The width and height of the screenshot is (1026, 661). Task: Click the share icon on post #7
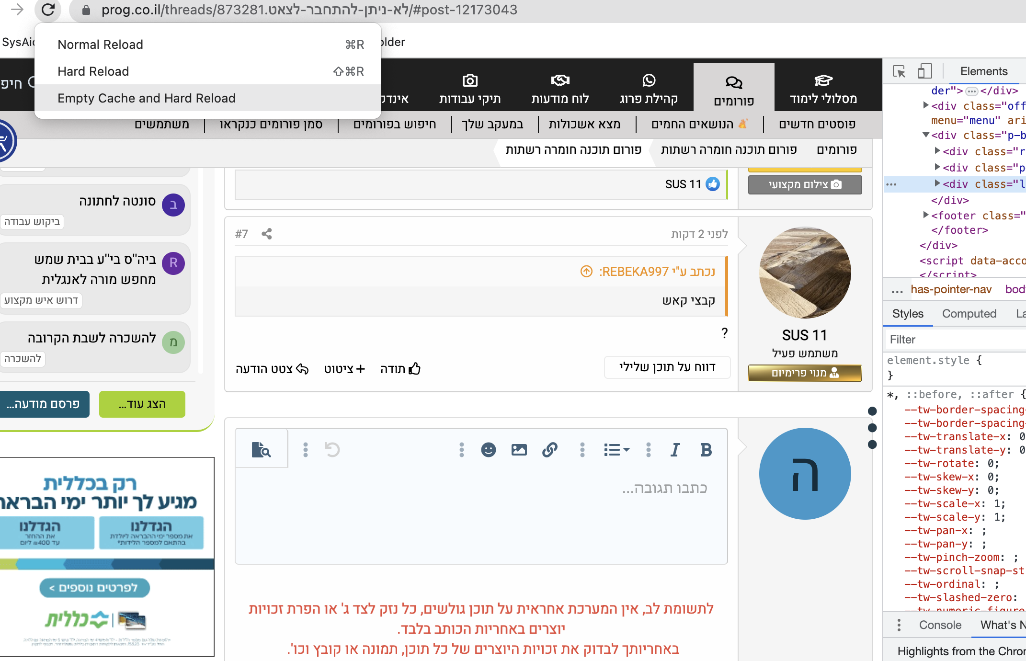267,234
